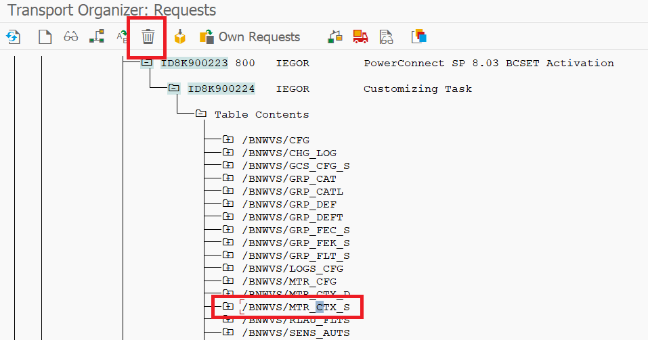Click the Release truck icon
This screenshot has height=340, width=648.
[360, 37]
